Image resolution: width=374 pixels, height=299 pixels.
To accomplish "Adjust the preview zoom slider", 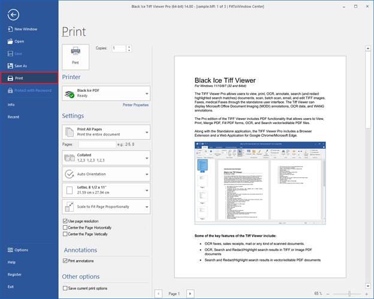I will tap(349, 294).
